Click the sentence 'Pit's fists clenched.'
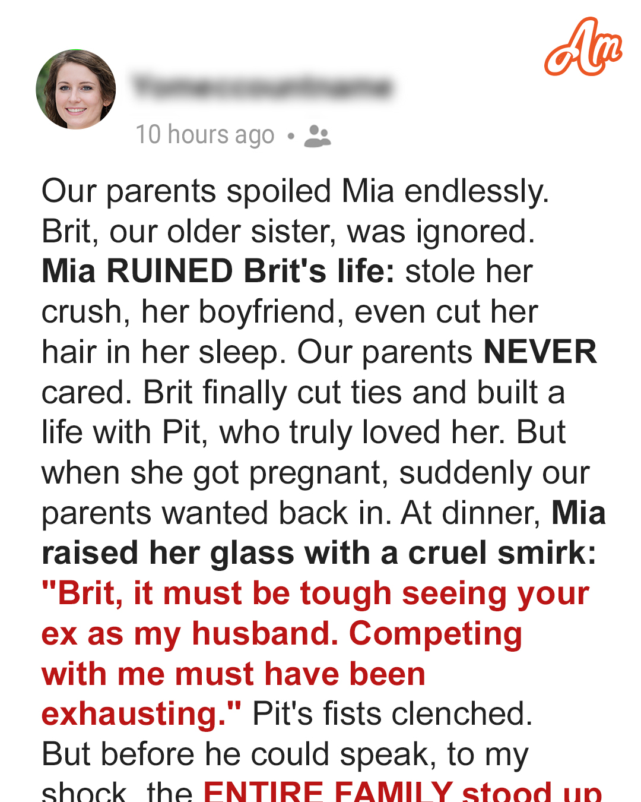The image size is (641, 802). pyautogui.click(x=392, y=713)
